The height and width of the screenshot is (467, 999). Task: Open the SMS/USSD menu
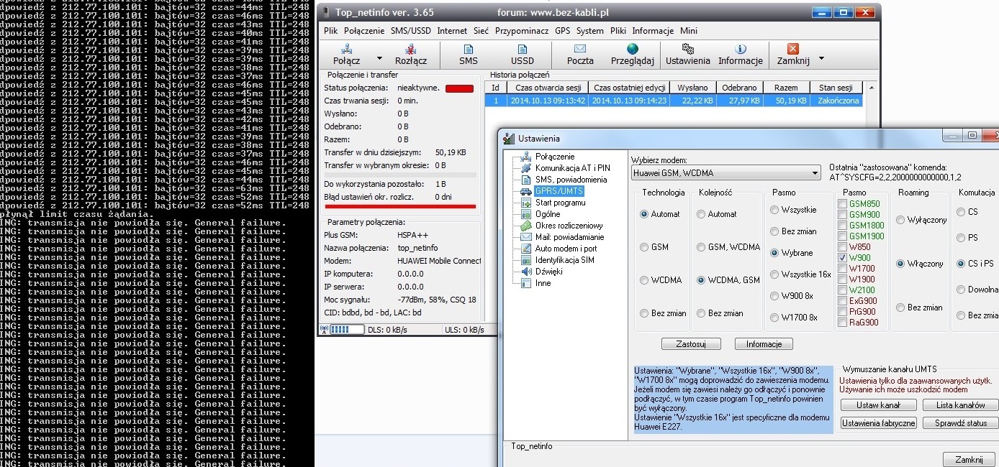tap(410, 31)
